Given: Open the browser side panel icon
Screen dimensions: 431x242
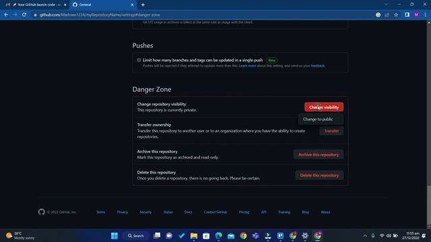Looking at the screenshot, I should pyautogui.click(x=407, y=15).
